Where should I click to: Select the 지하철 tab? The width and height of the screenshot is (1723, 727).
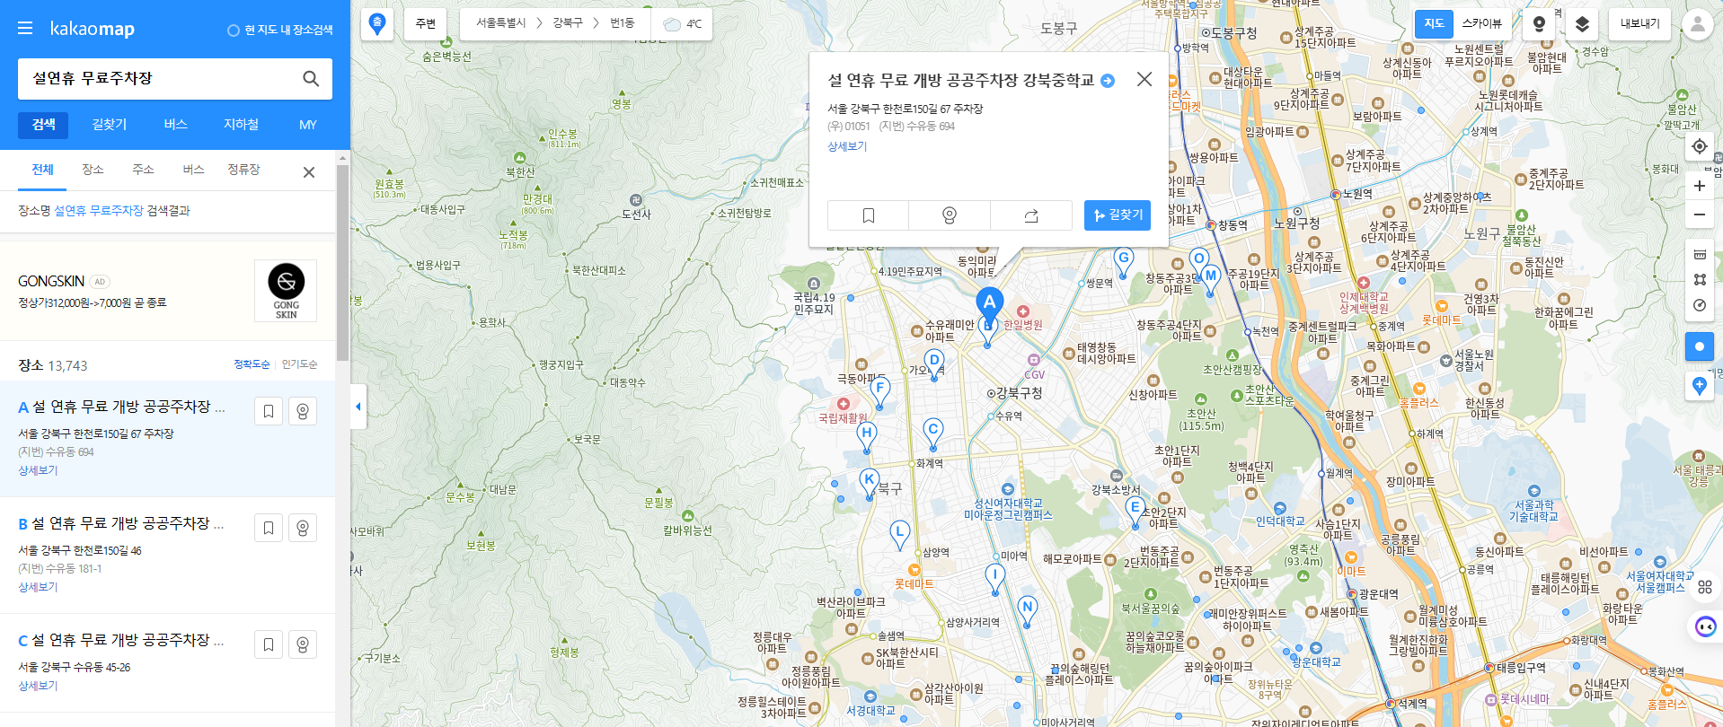click(x=241, y=125)
